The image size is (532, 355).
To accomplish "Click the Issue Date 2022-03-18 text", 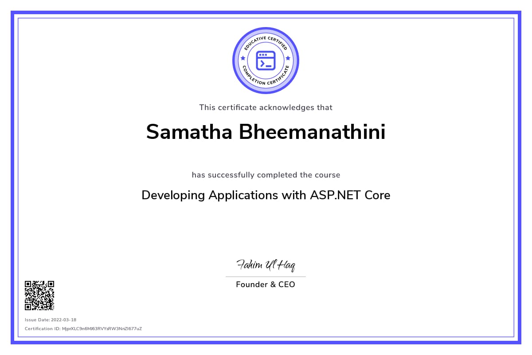I will coord(51,319).
